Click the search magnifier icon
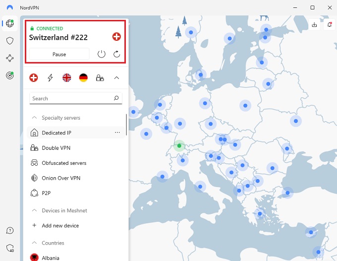 (x=116, y=98)
